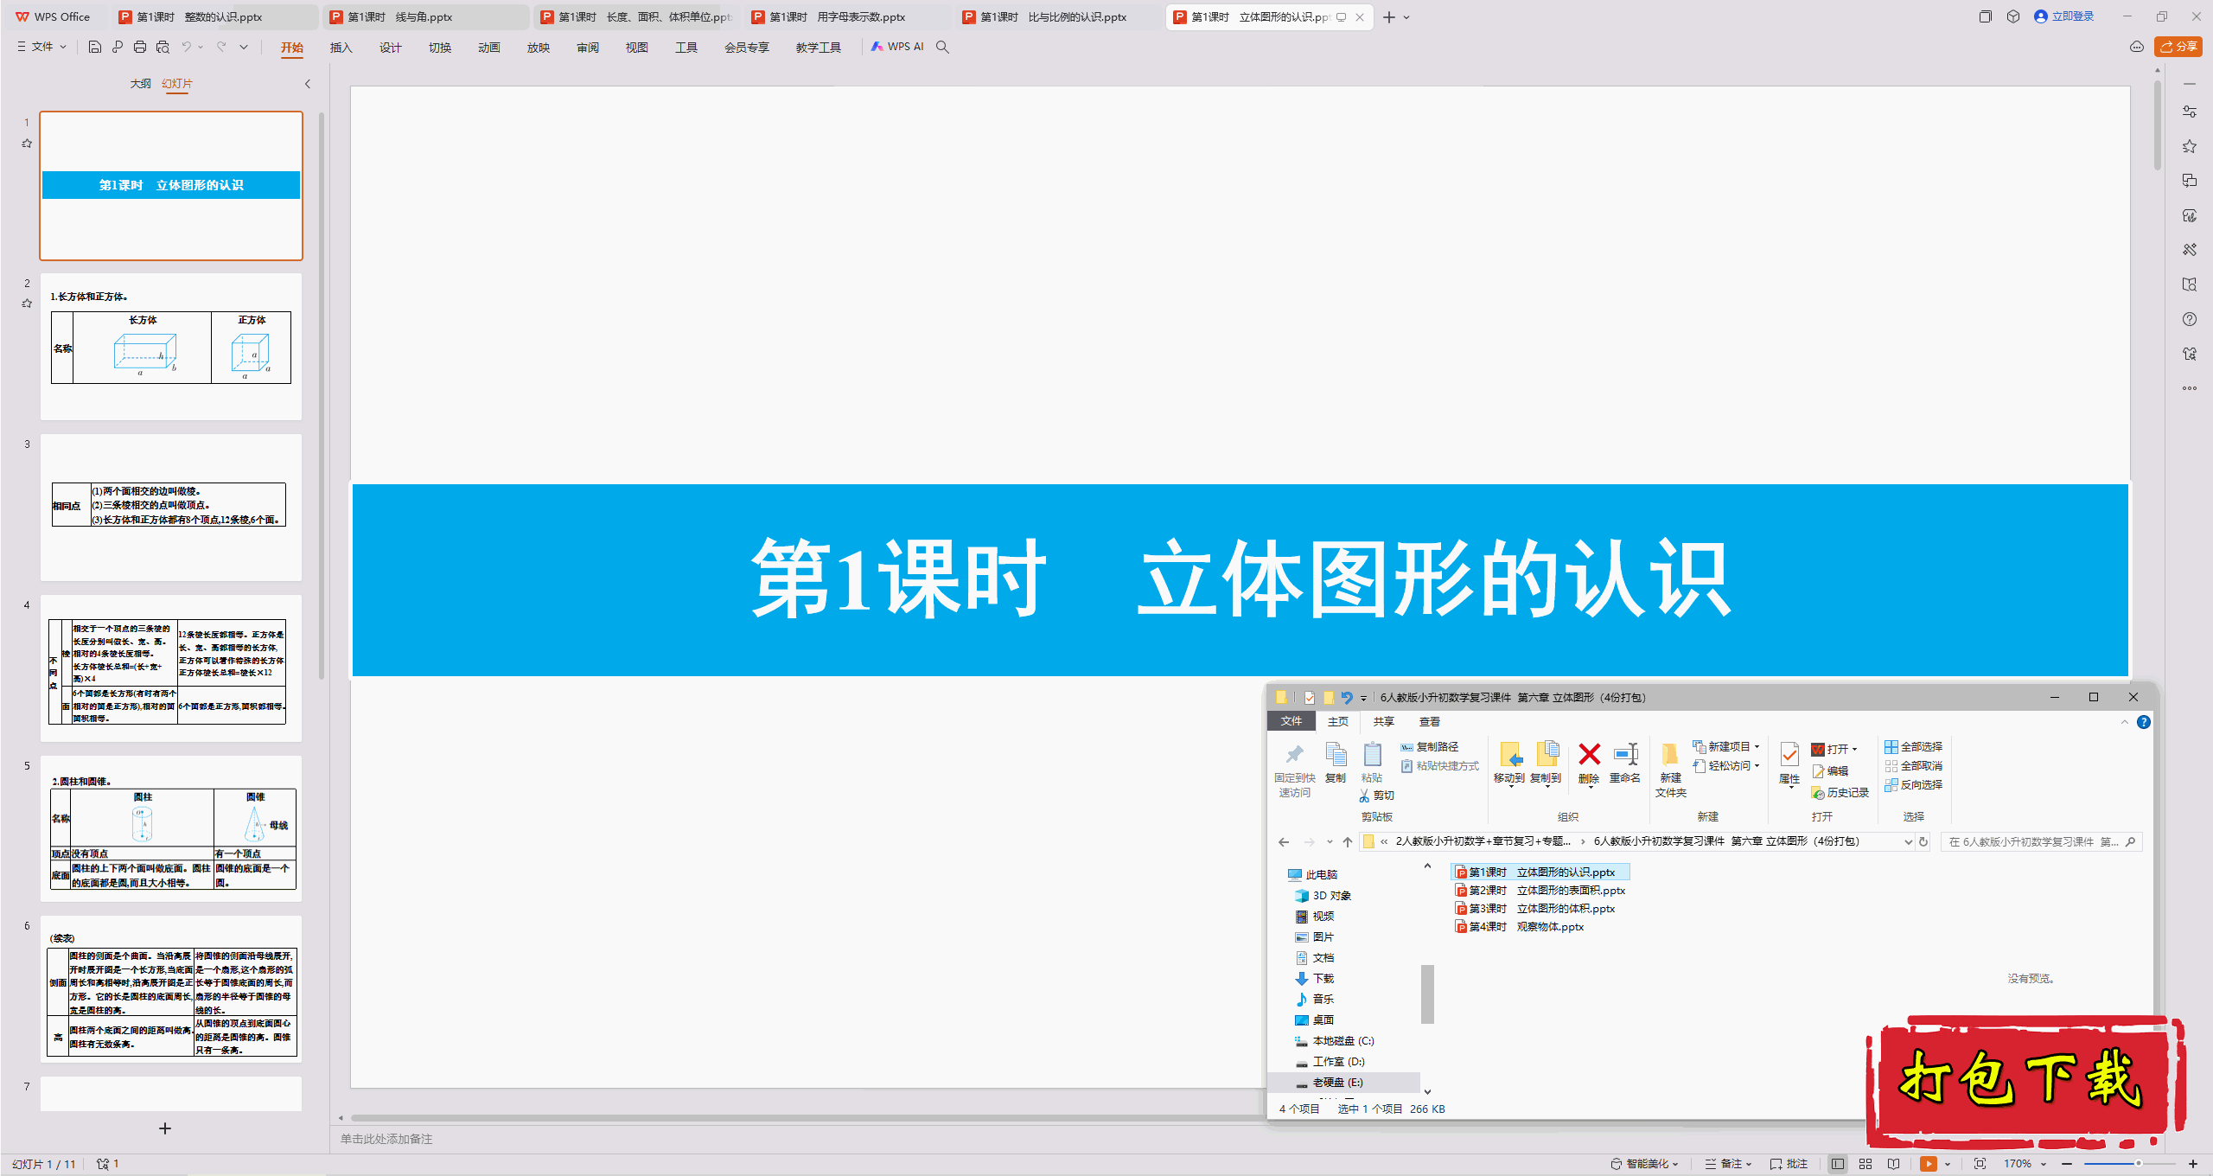This screenshot has height=1176, width=2213.
Task: Open the 轻松访问 dropdown in Explorer
Action: tap(1726, 765)
